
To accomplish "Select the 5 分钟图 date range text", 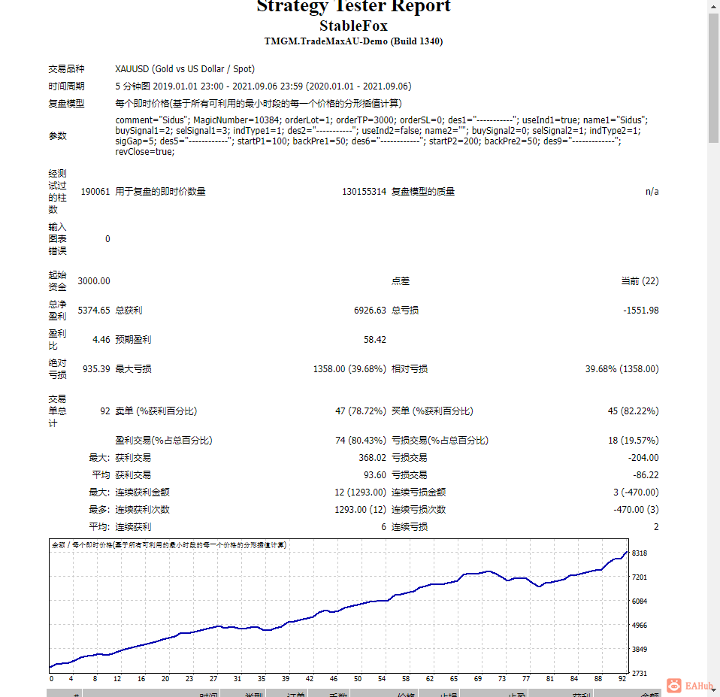I will pyautogui.click(x=263, y=86).
